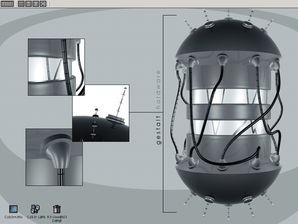
Task: Click the cable close-up thumbnail on wallpaper
Action: coord(56,67)
